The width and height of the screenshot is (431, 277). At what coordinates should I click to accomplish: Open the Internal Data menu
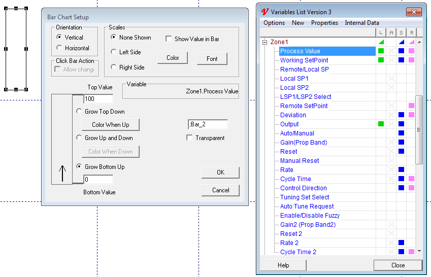361,23
